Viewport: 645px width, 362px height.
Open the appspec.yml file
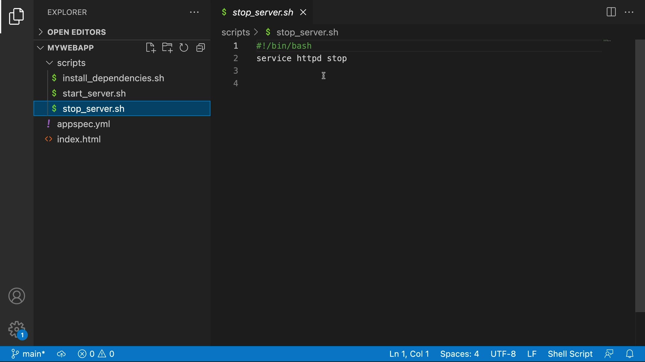point(83,124)
